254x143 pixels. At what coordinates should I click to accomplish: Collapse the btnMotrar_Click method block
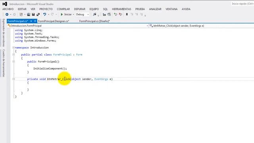[13, 79]
